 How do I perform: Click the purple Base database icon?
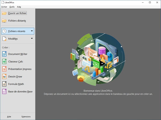click(4, 91)
